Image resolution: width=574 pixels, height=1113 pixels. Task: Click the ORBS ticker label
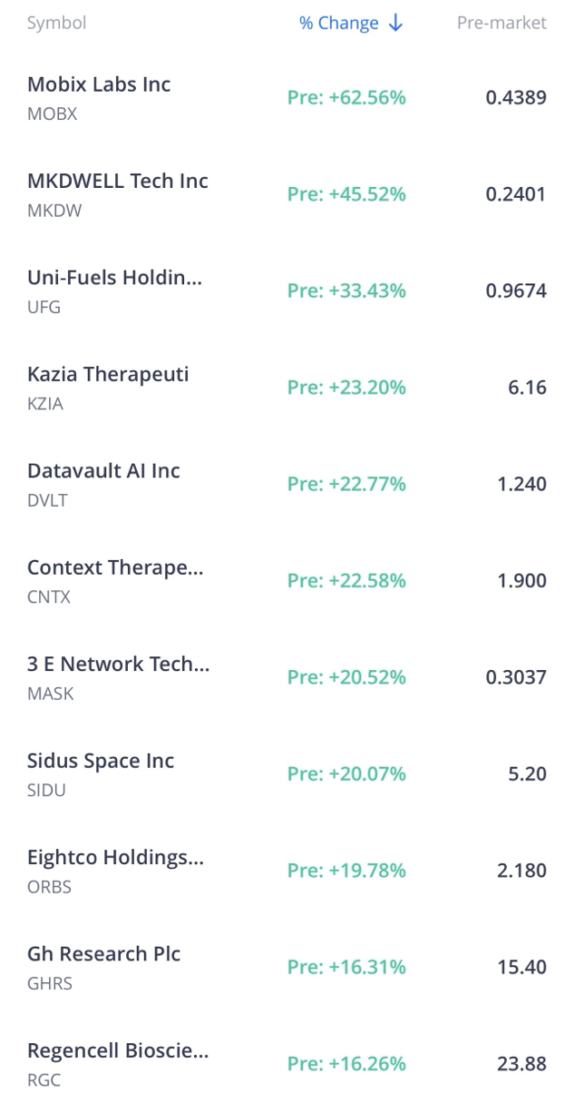coord(49,887)
